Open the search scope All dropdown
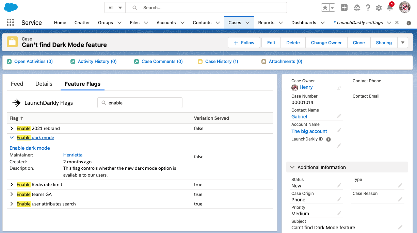417x233 pixels. click(115, 7)
